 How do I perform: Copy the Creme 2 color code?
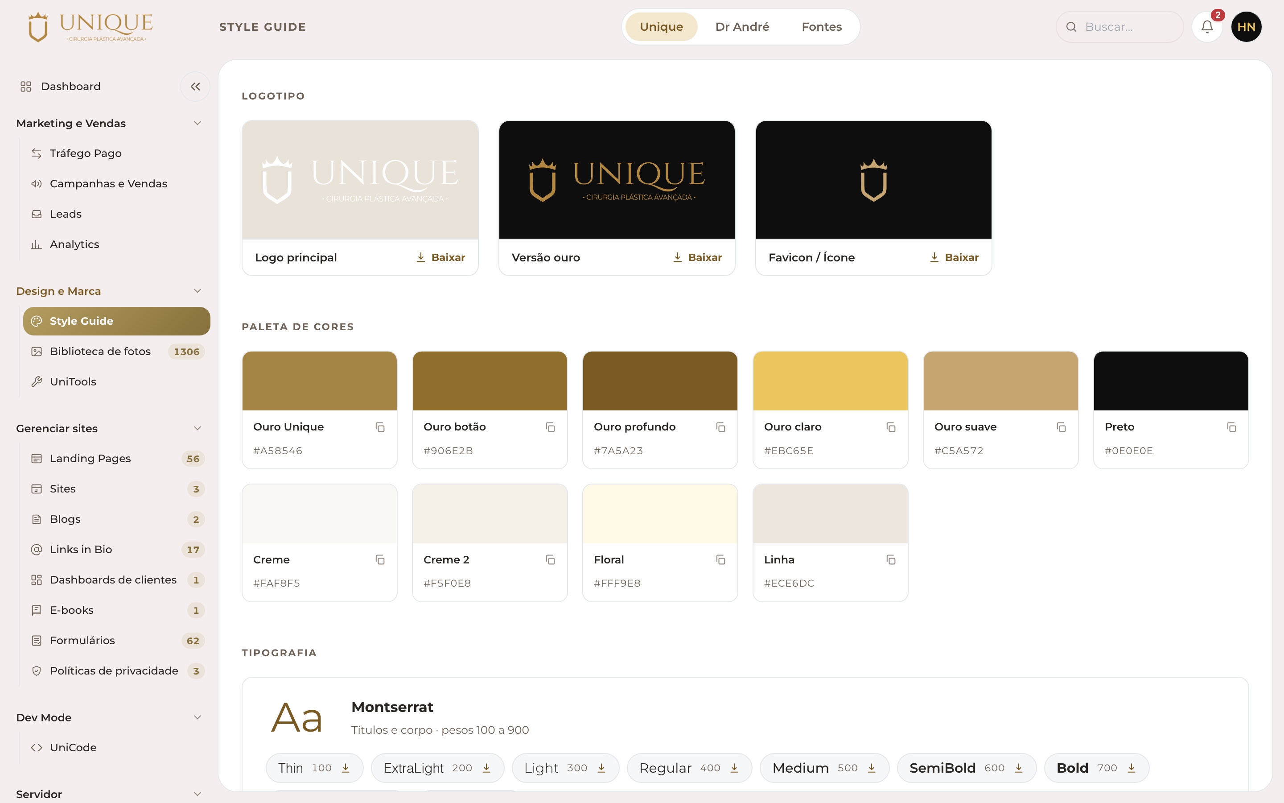(x=550, y=560)
